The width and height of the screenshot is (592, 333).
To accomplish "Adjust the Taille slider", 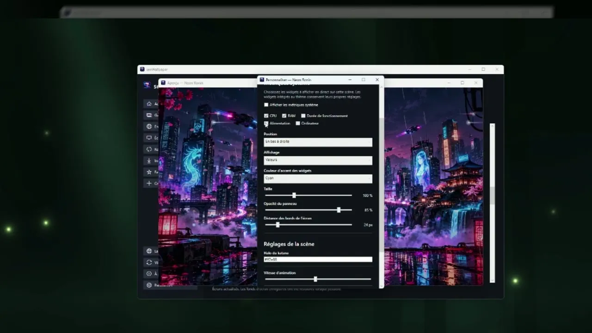I will click(308, 195).
